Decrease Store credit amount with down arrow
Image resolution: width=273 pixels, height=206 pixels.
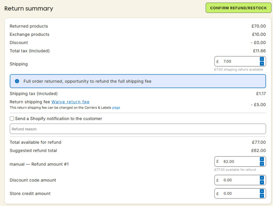(262, 196)
